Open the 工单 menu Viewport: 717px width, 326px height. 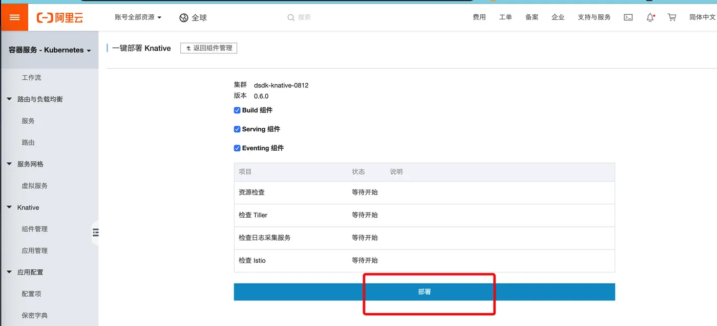click(505, 17)
